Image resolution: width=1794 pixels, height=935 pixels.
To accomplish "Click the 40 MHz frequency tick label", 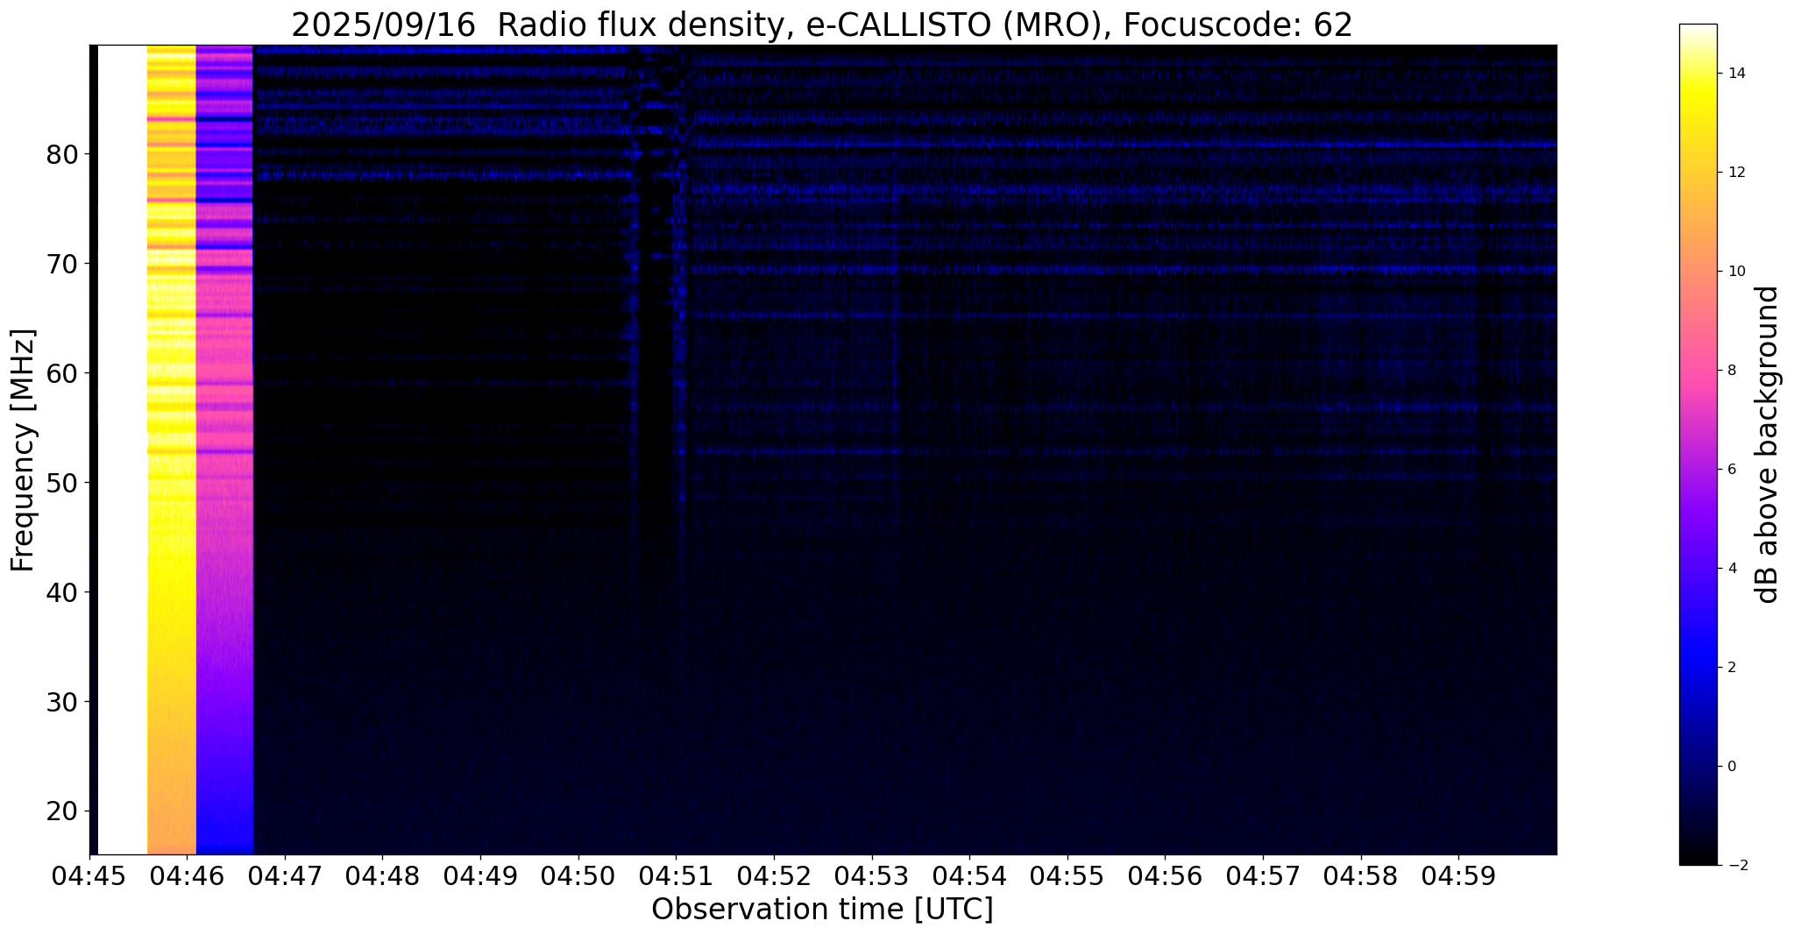I will coord(61,593).
